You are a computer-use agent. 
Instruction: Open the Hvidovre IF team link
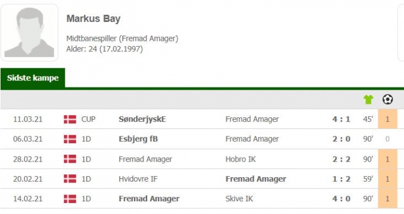138,179
